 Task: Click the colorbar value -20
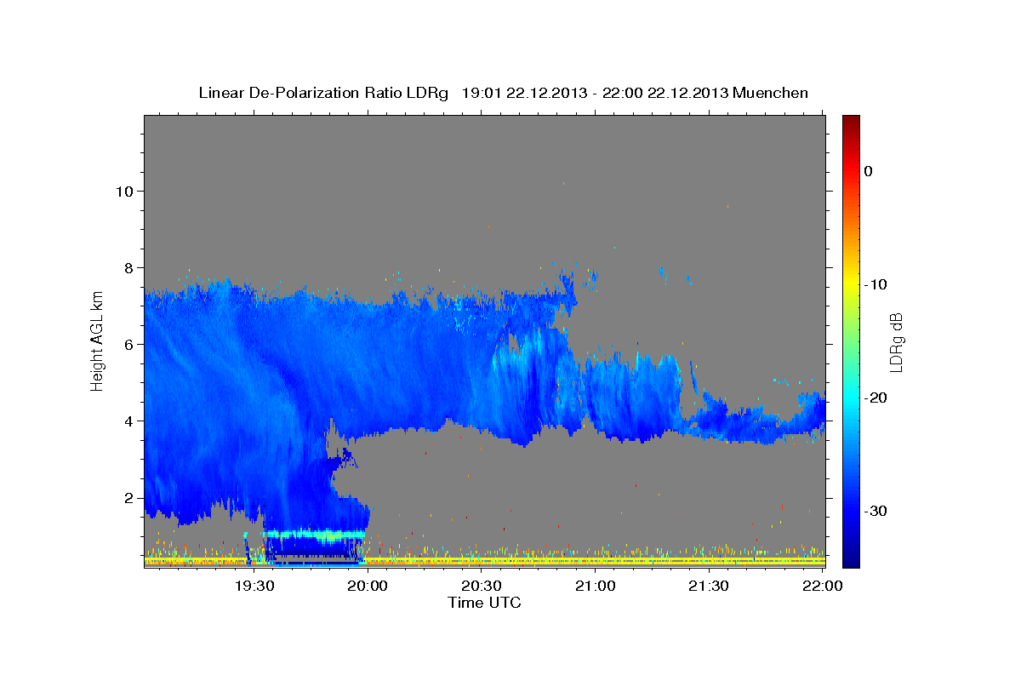[876, 398]
